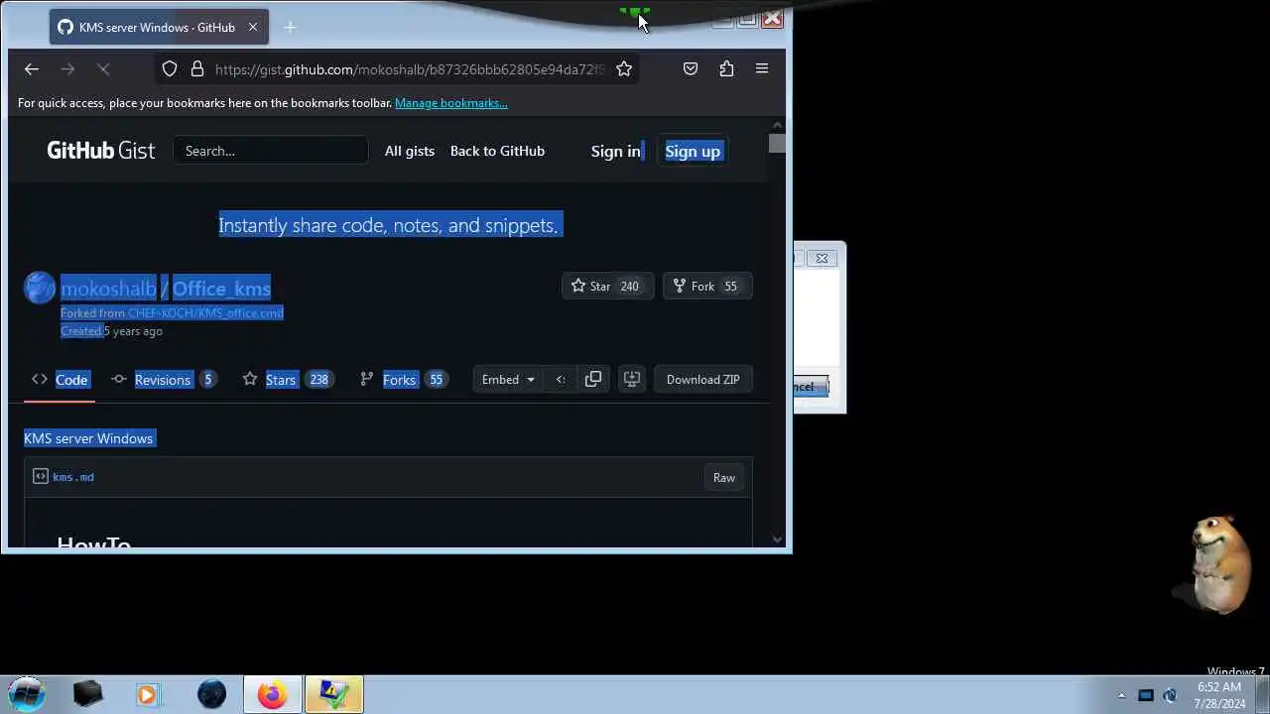
Task: Switch to the Stars tab
Action: click(x=287, y=380)
